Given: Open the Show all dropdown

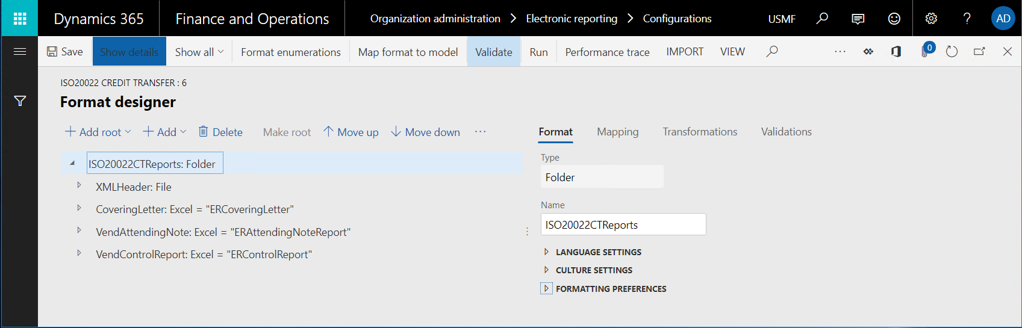Looking at the screenshot, I should pos(199,52).
